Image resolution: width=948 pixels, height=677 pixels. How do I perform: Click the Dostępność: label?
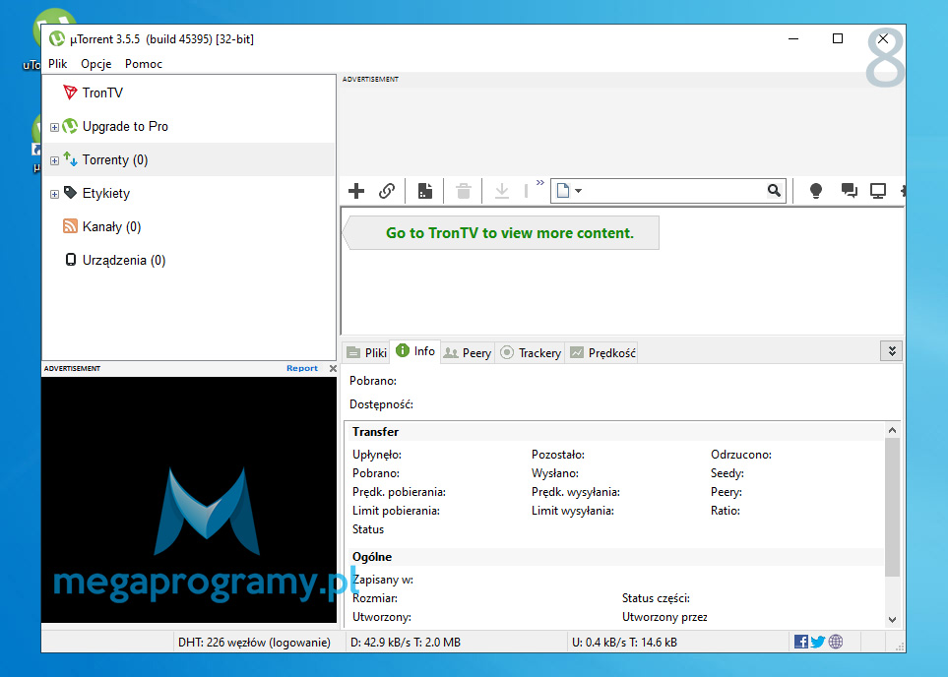pos(382,404)
